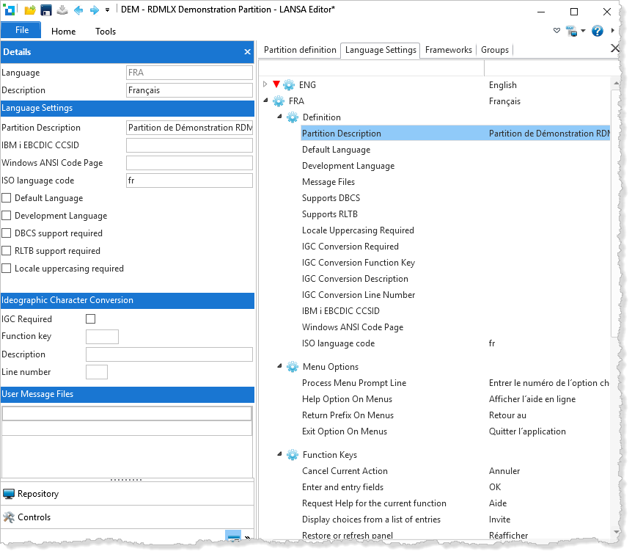Screen dimensions: 632x554
Task: Open the Tools ribbon tab
Action: click(x=106, y=31)
